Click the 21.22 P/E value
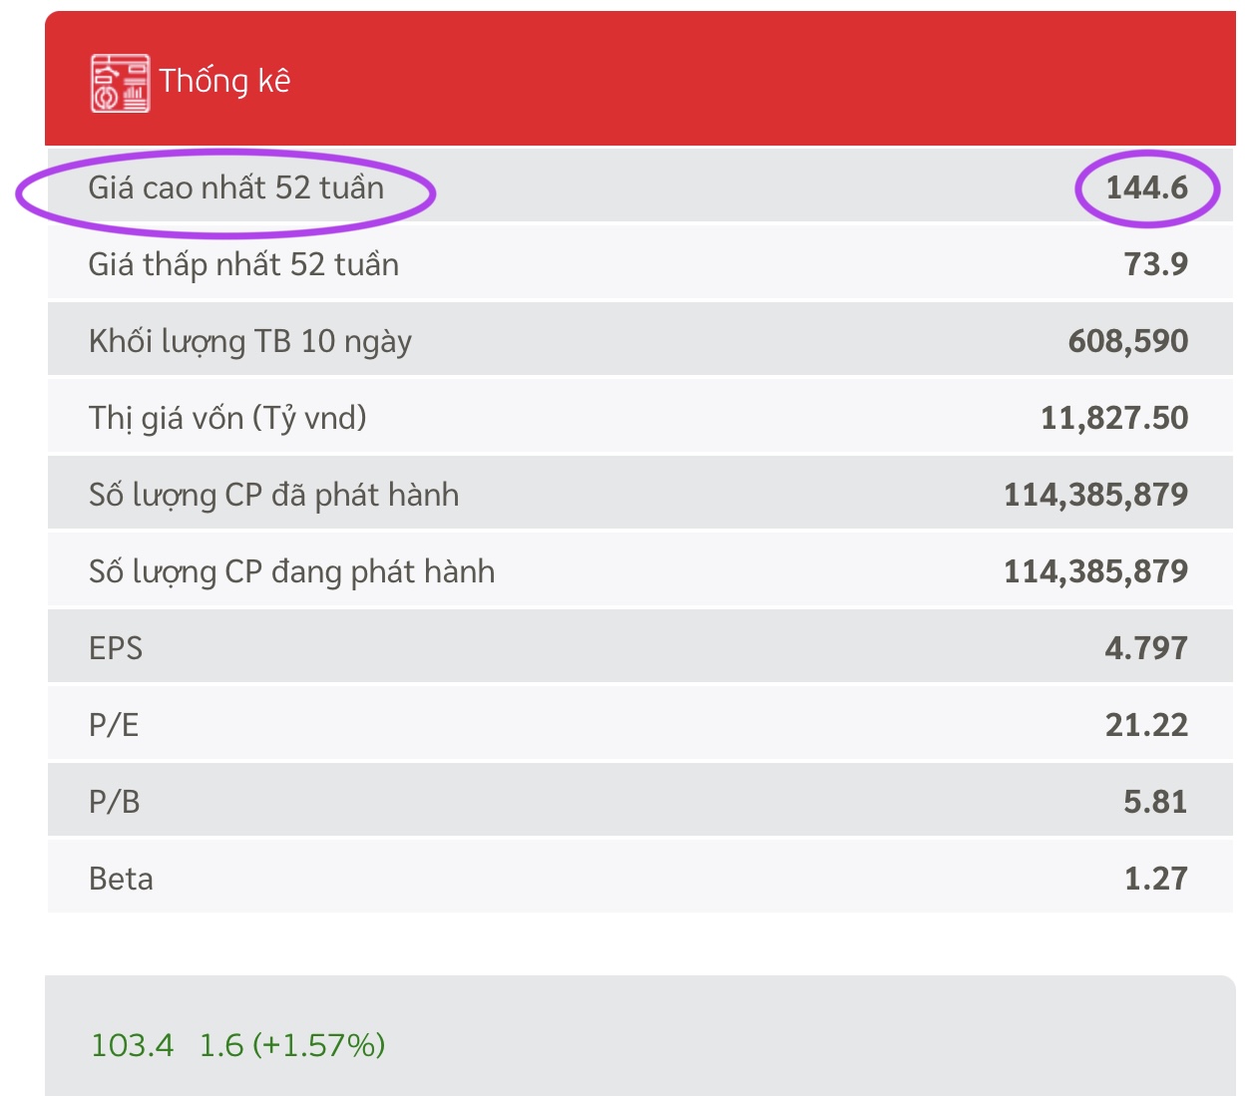 1145,725
